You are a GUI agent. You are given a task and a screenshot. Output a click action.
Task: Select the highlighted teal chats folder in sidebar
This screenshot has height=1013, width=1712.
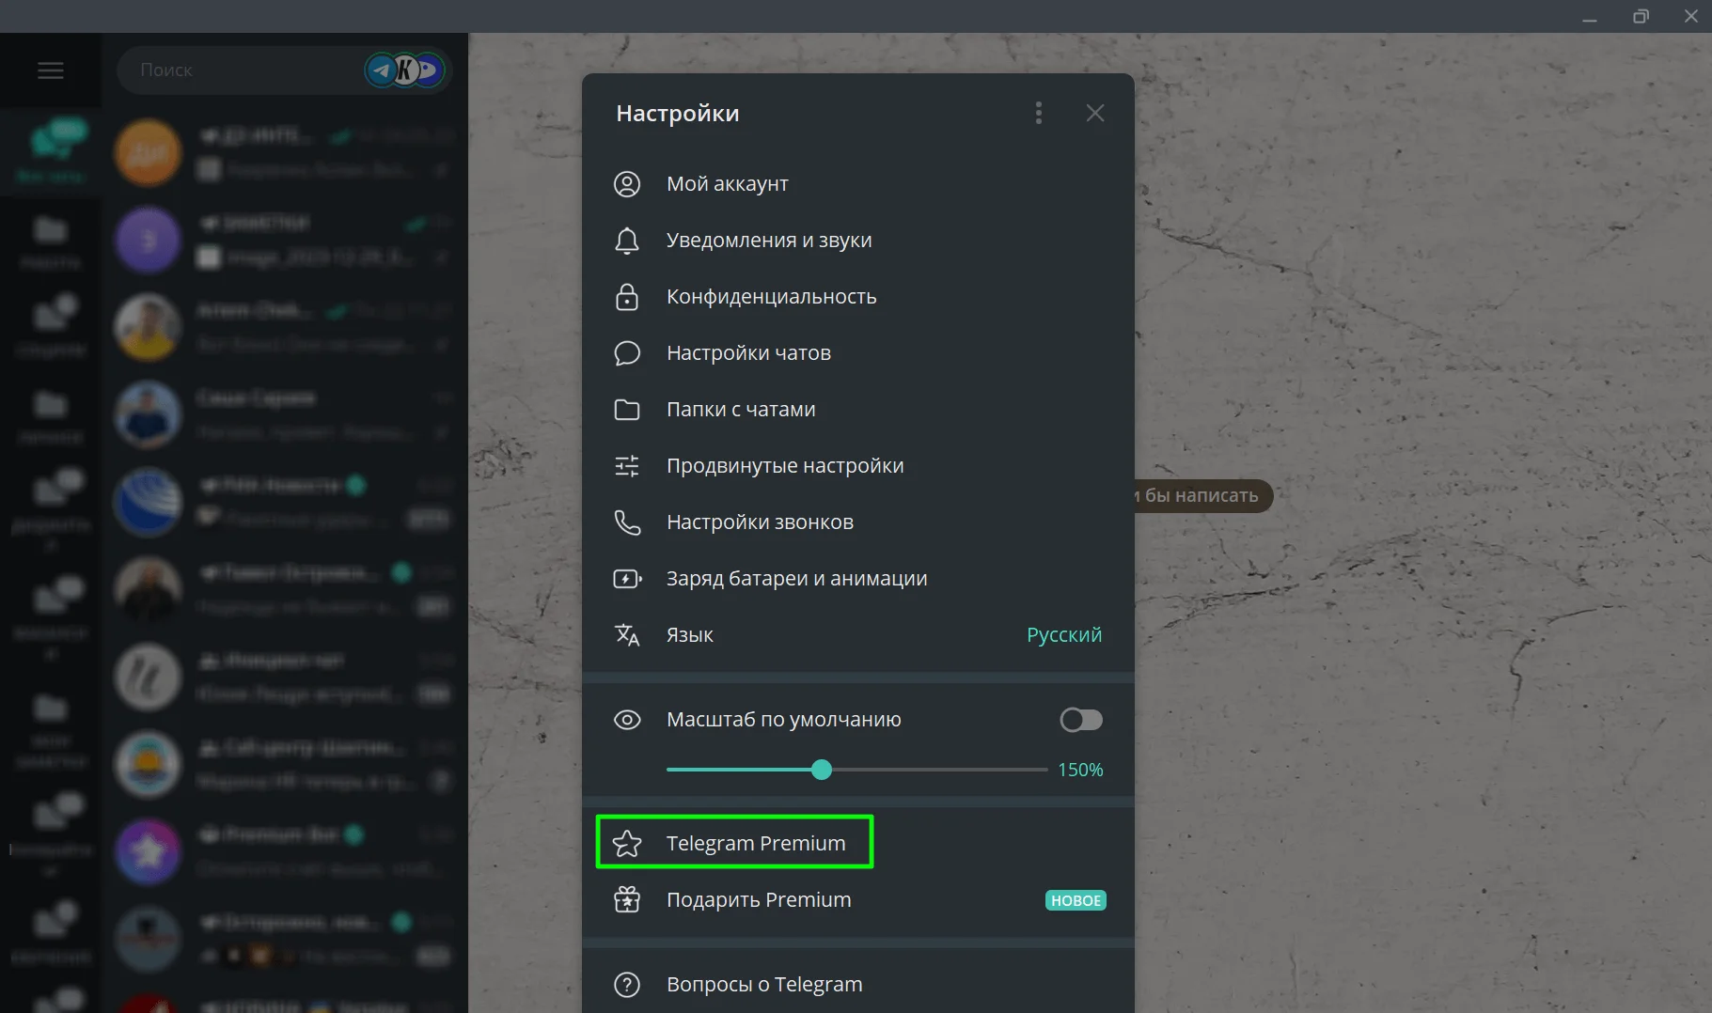52,150
